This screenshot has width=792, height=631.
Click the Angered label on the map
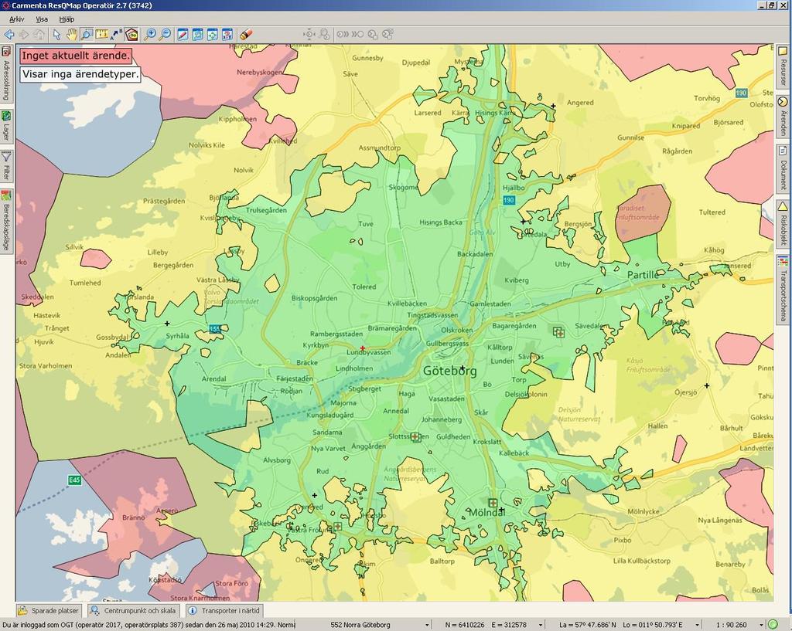(x=580, y=103)
